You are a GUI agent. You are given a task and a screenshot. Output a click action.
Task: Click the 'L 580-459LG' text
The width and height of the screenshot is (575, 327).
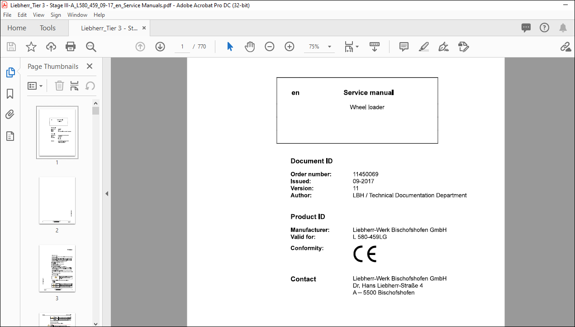370,237
